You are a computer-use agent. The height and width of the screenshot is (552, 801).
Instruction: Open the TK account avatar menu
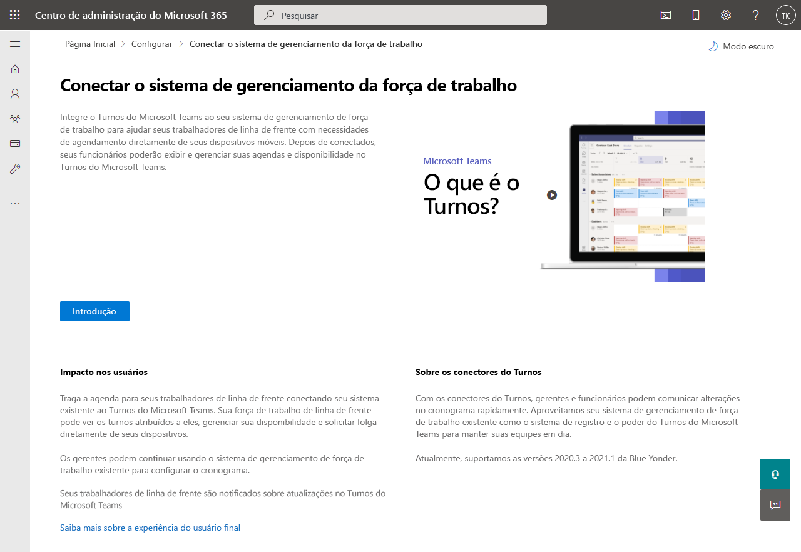pos(785,15)
